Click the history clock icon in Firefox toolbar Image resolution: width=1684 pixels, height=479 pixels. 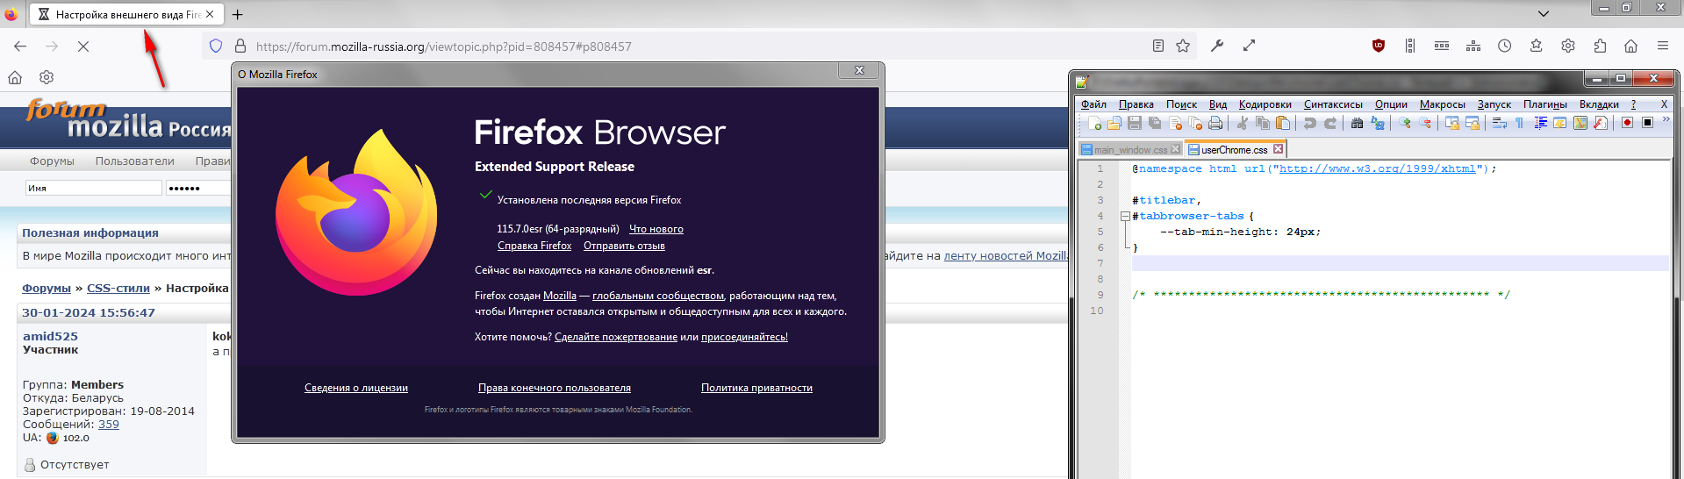tap(1505, 46)
